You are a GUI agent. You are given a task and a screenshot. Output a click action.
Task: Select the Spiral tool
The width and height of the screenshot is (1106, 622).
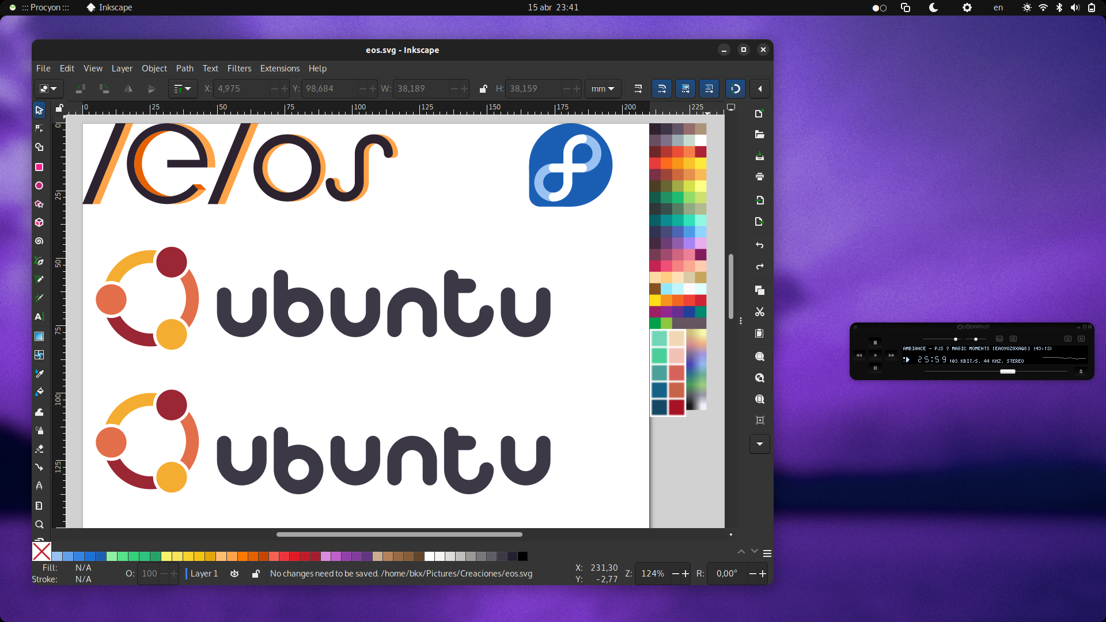coord(39,241)
